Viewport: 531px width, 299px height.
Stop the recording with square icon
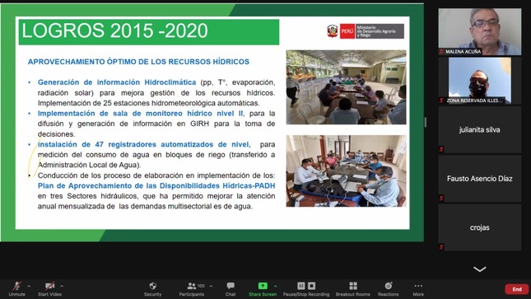(x=312, y=286)
